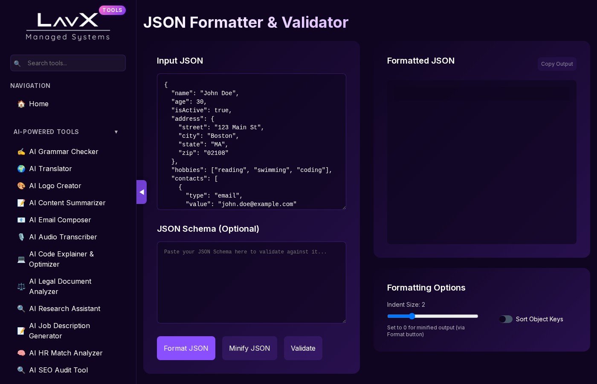The height and width of the screenshot is (384, 597).
Task: Click the AI Grammar Checker writing-hand icon
Action: click(x=21, y=152)
